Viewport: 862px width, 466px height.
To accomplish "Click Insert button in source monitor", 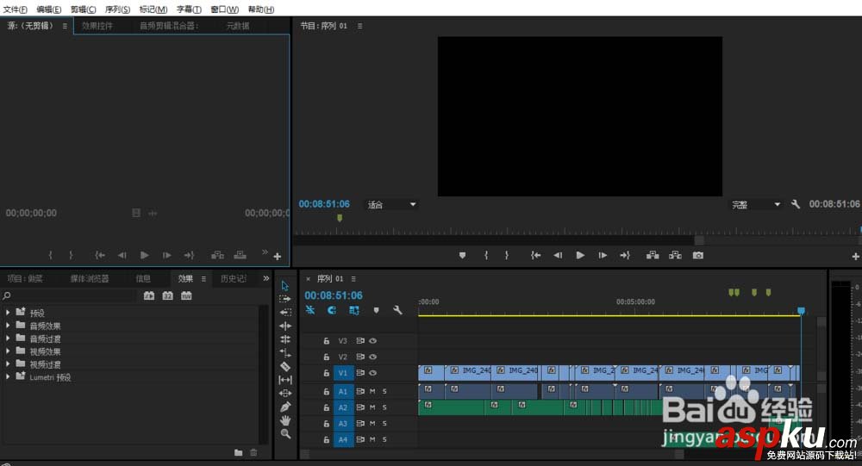I will coord(218,255).
